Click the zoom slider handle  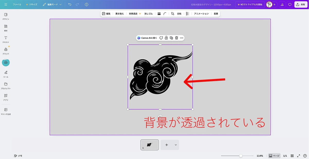(241, 156)
